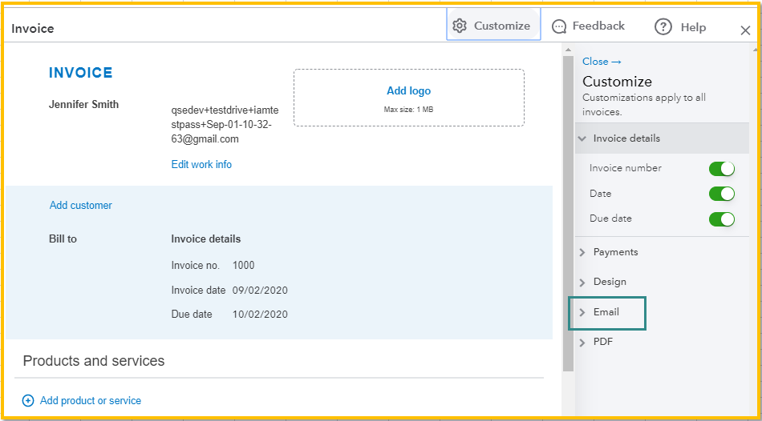The height and width of the screenshot is (421, 762).
Task: Click the plus icon for adding product
Action: (x=28, y=400)
